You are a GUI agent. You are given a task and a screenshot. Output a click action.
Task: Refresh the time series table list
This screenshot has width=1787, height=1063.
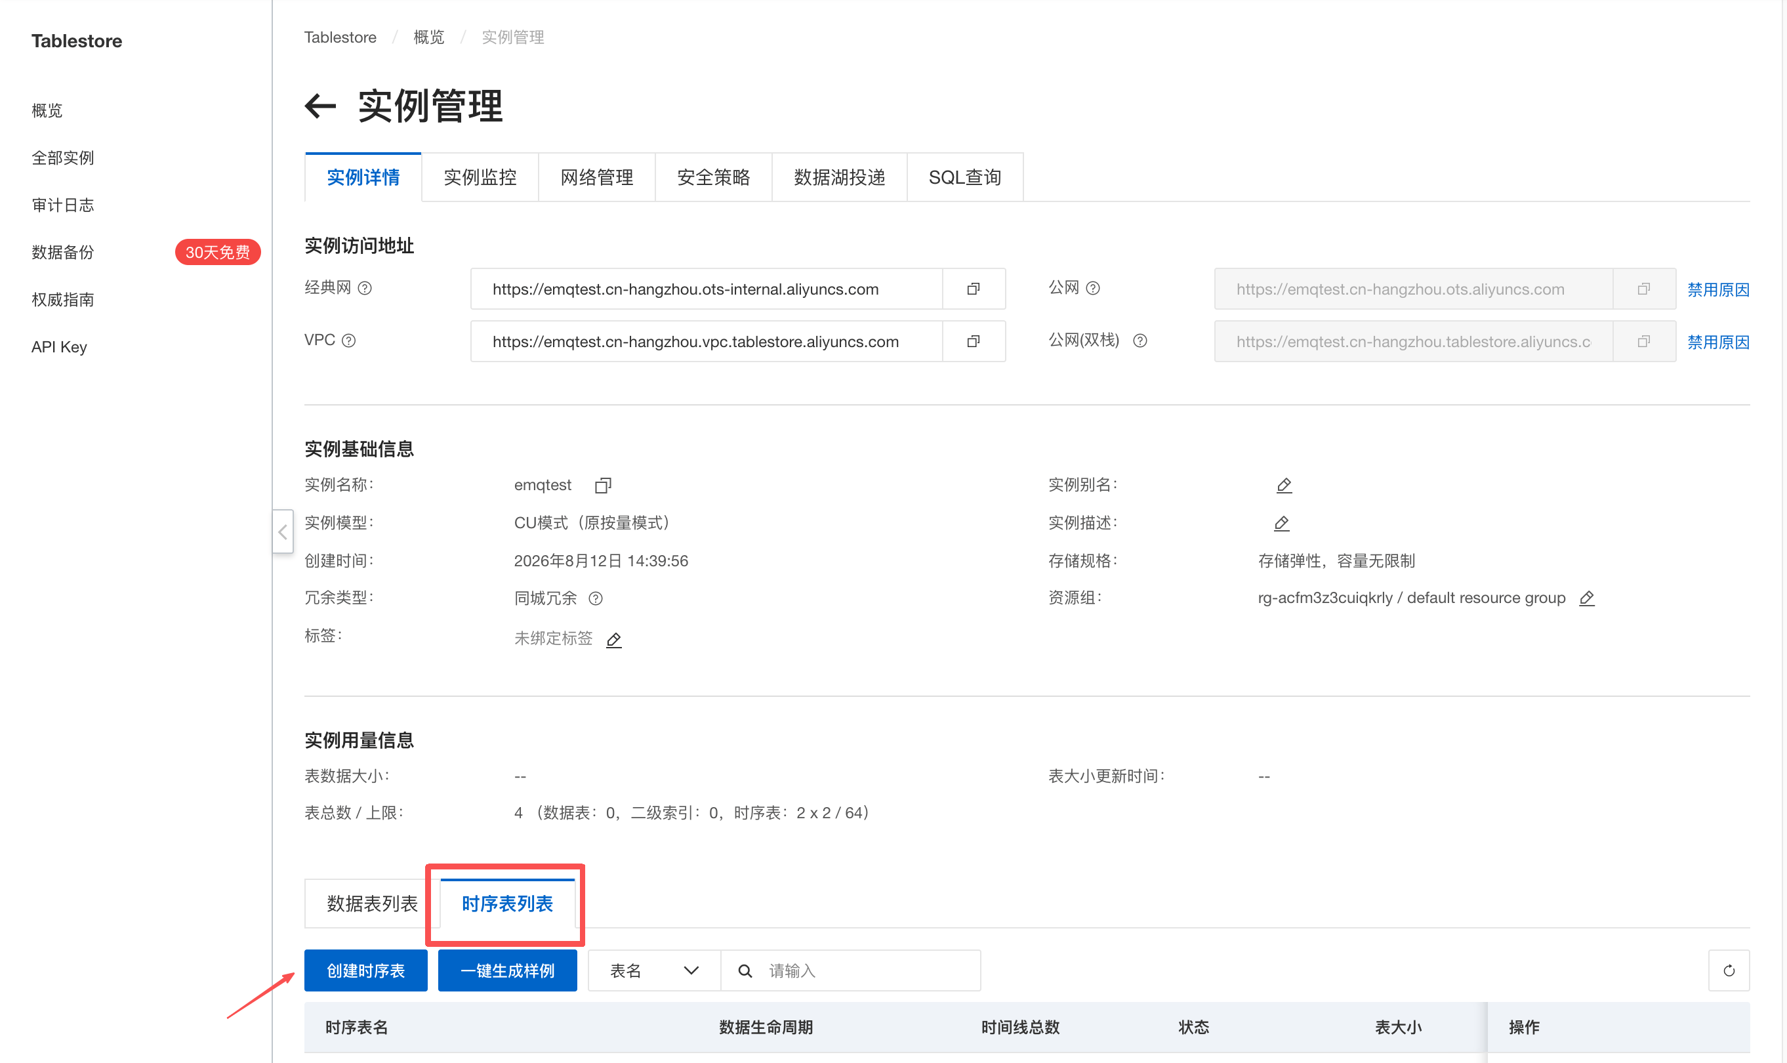point(1729,970)
